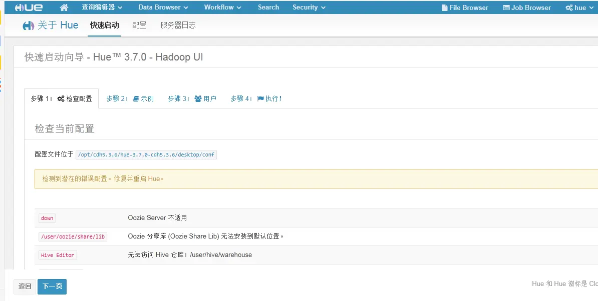Select 步骤 4 执行 tab
598x301 pixels.
256,98
